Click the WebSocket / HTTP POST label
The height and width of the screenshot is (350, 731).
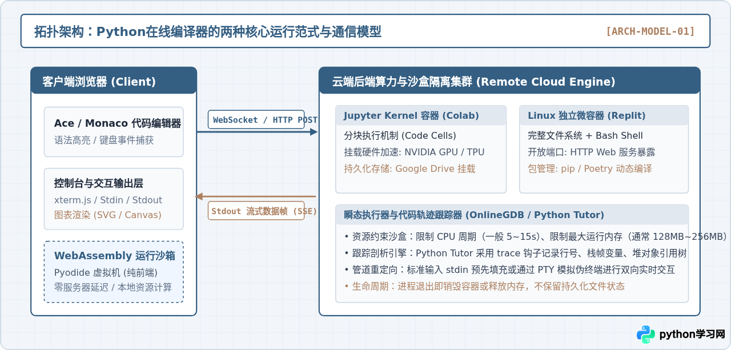click(x=256, y=120)
